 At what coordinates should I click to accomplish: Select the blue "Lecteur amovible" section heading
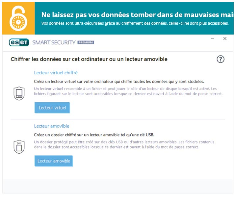(x=52, y=126)
